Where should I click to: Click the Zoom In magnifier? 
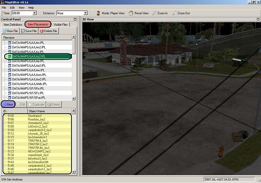click(154, 13)
